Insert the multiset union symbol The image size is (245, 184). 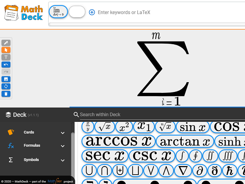(x=120, y=171)
